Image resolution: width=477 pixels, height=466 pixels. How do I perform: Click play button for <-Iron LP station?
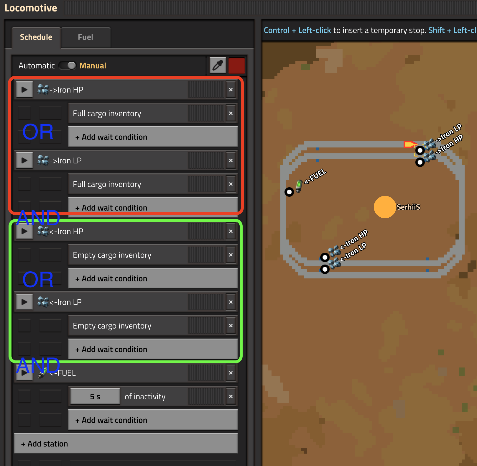[x=24, y=302]
